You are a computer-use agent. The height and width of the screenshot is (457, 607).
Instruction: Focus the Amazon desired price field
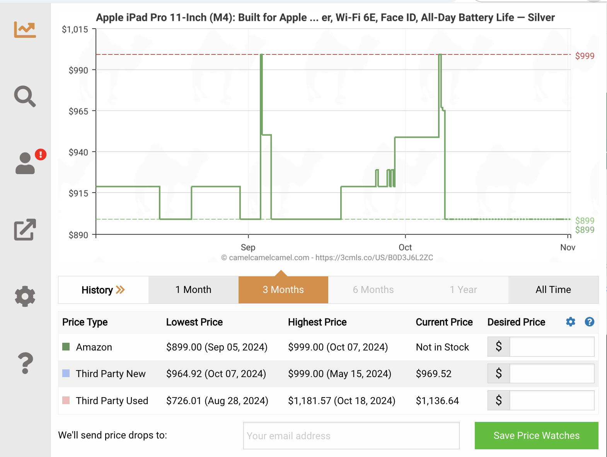coord(552,347)
